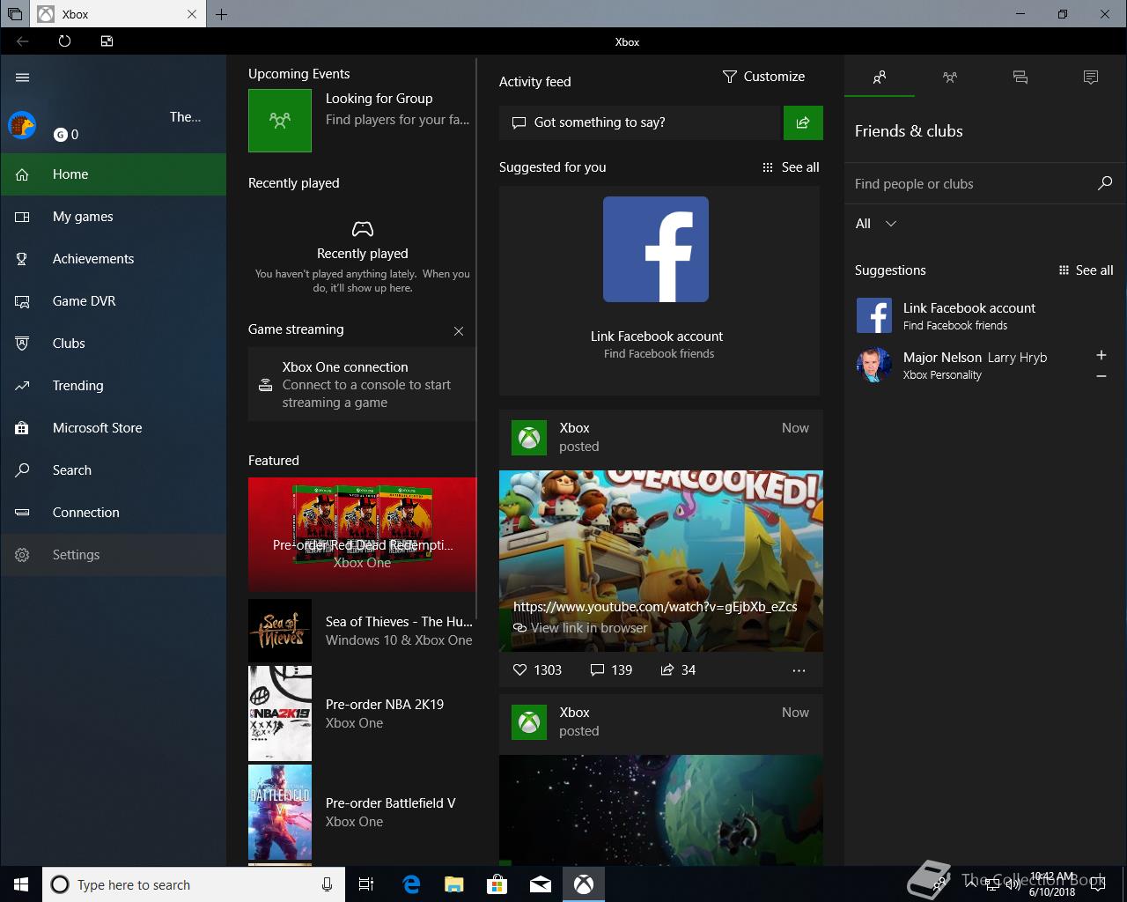This screenshot has width=1127, height=902.
Task: Open a new tab with plus button
Action: point(221,14)
